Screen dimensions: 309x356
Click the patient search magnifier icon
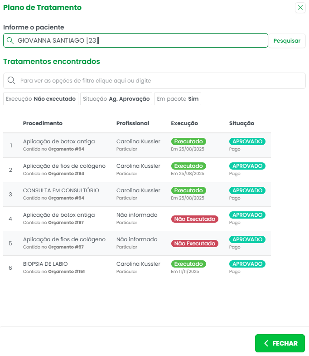(x=10, y=41)
